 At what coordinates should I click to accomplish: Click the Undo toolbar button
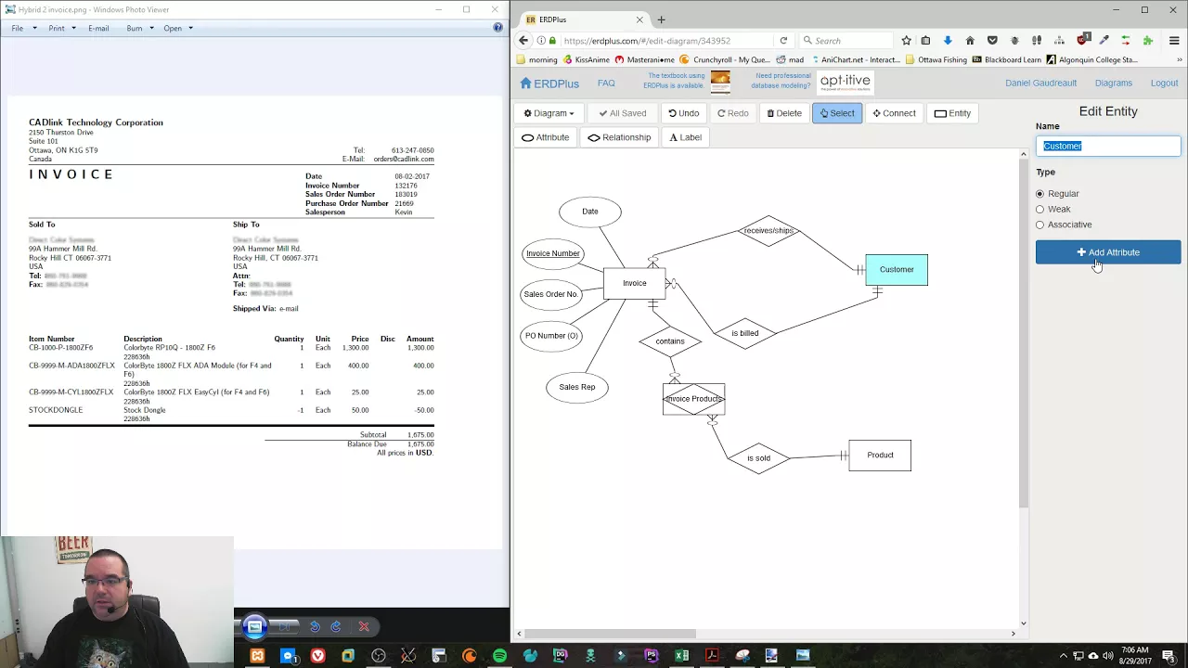click(x=684, y=113)
